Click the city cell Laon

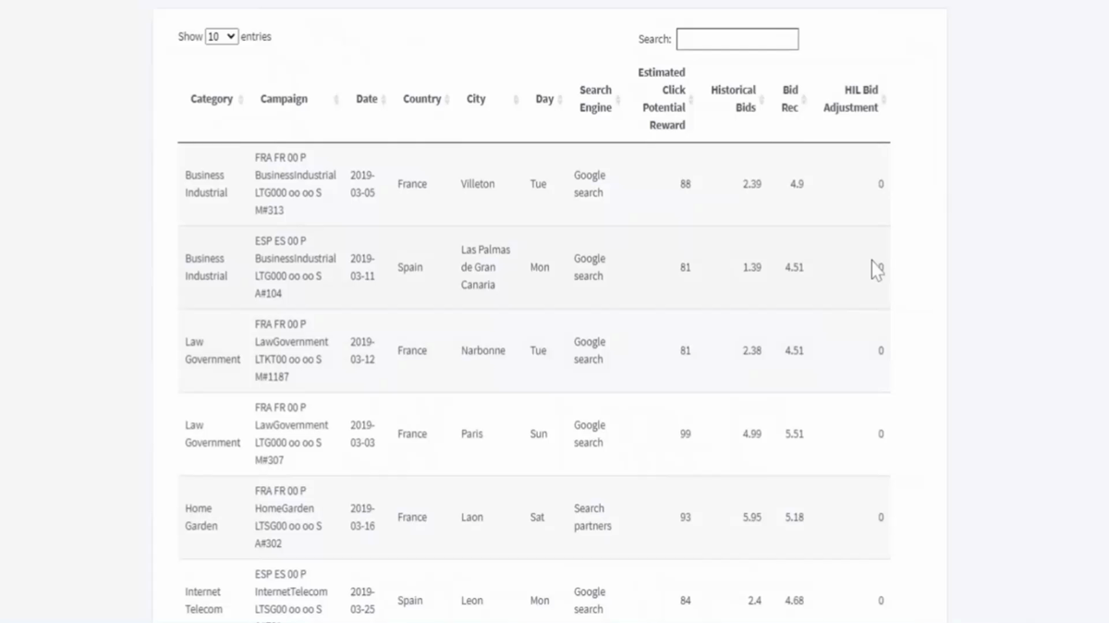coord(471,518)
